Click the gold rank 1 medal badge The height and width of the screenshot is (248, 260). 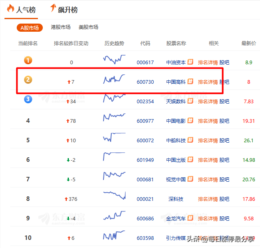(x=28, y=61)
